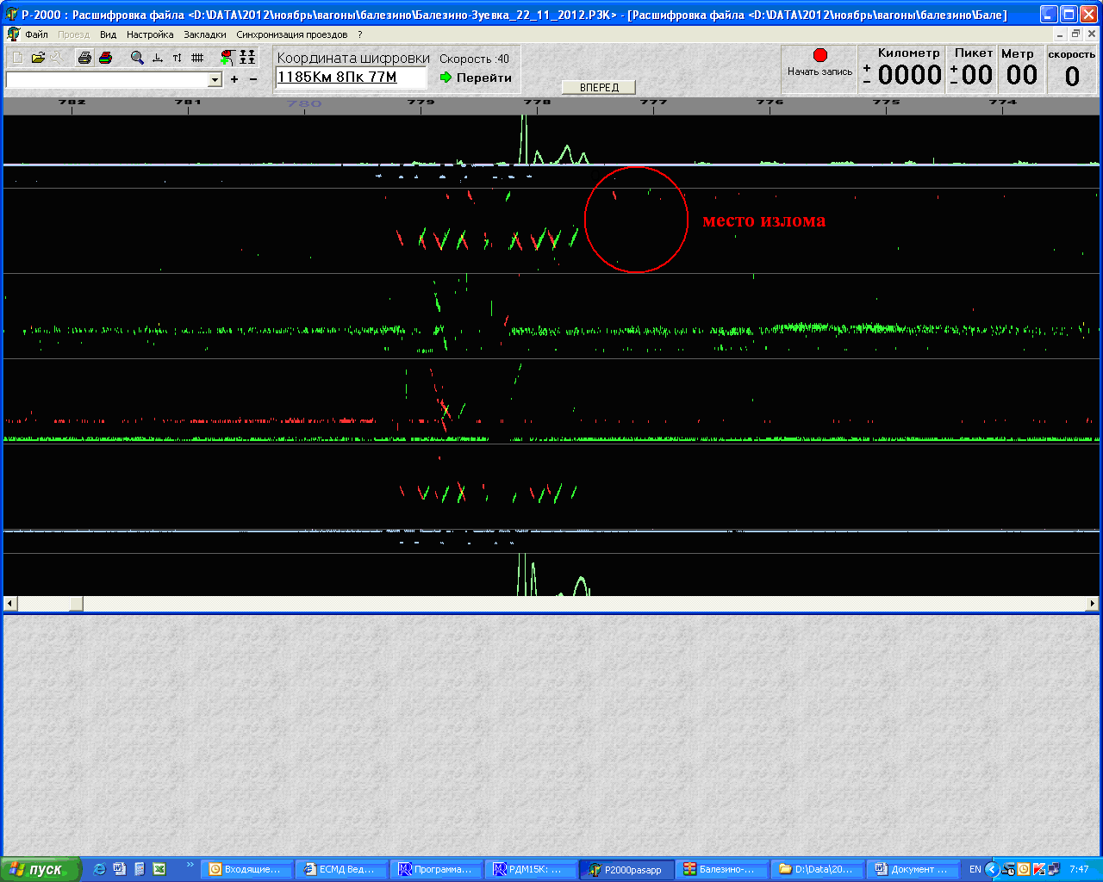Screen dimensions: 1103x882
Task: Click the ВПЕРЕД direction button
Action: [x=599, y=87]
